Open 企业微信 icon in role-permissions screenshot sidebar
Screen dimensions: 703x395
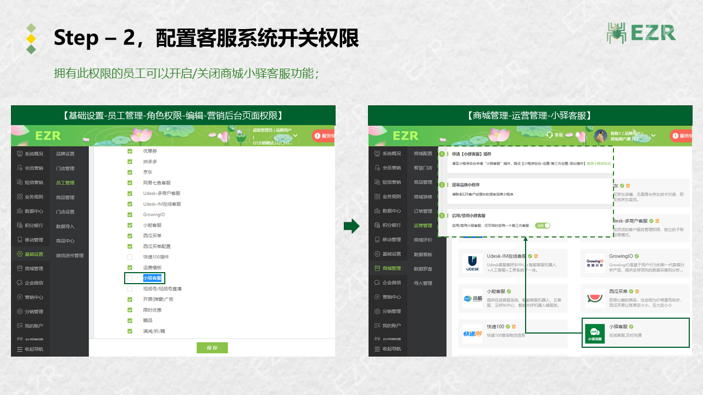pos(20,283)
